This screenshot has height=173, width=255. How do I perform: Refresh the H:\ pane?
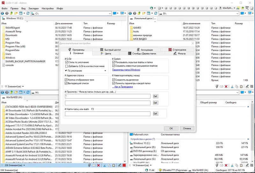coord(28,92)
